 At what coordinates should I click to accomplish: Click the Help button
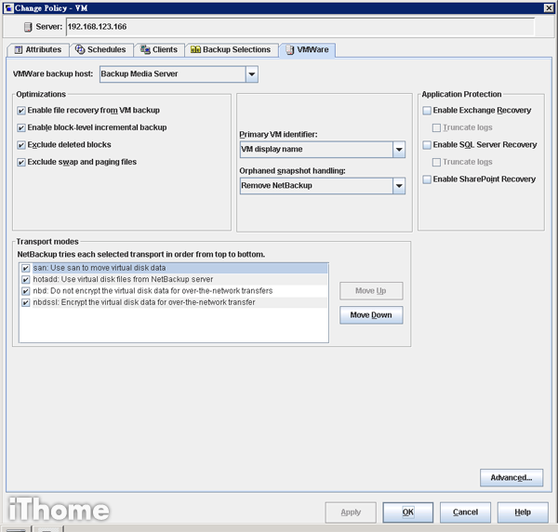[x=523, y=512]
